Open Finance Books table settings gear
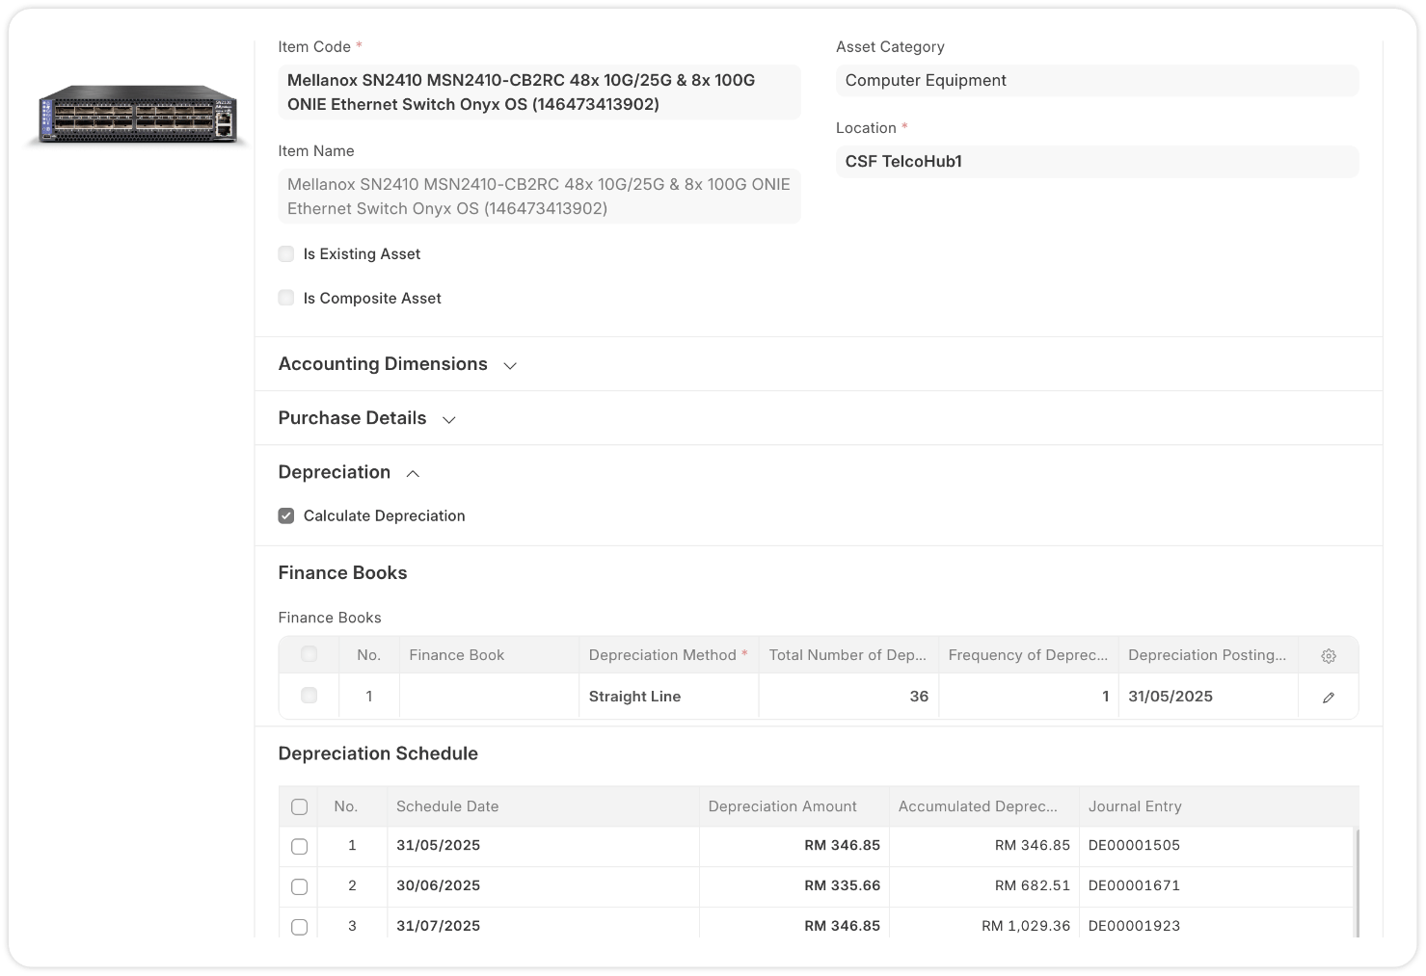Viewport: 1426px width, 976px height. coord(1328,655)
